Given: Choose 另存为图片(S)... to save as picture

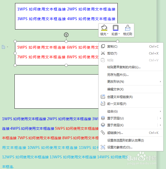Looking at the screenshot, I should point(131,75).
